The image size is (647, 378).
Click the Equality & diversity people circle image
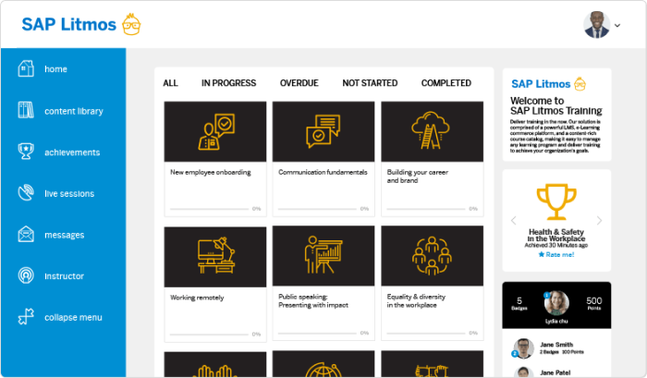432,256
